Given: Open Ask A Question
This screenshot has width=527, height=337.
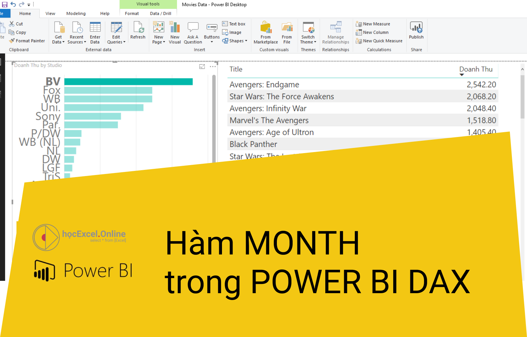Looking at the screenshot, I should (x=192, y=32).
